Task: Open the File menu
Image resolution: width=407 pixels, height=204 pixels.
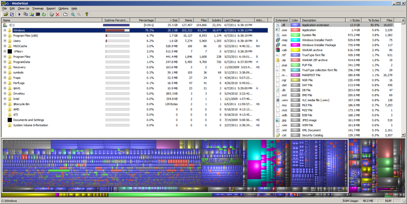Action: tap(4, 8)
